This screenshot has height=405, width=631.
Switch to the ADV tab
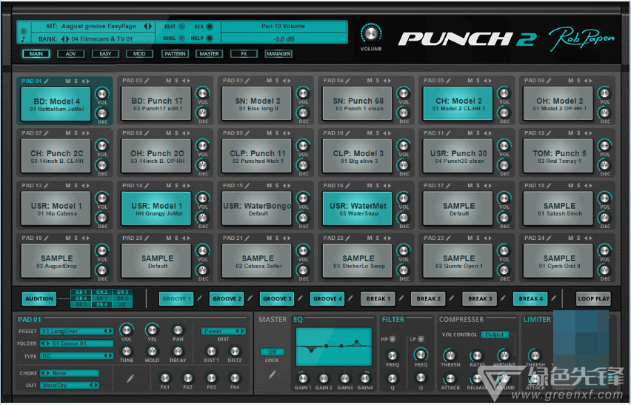pyautogui.click(x=70, y=53)
